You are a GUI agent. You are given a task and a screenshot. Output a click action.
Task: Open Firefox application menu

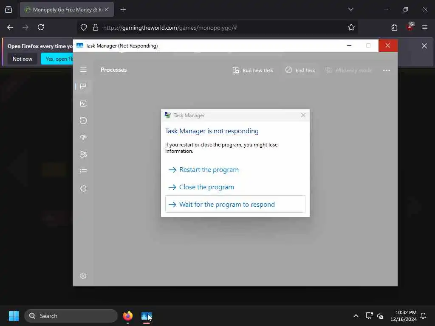(425, 28)
